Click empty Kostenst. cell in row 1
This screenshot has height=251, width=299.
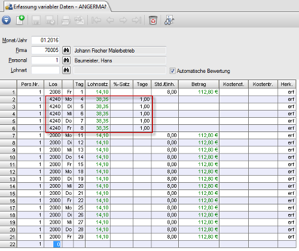[234, 92]
